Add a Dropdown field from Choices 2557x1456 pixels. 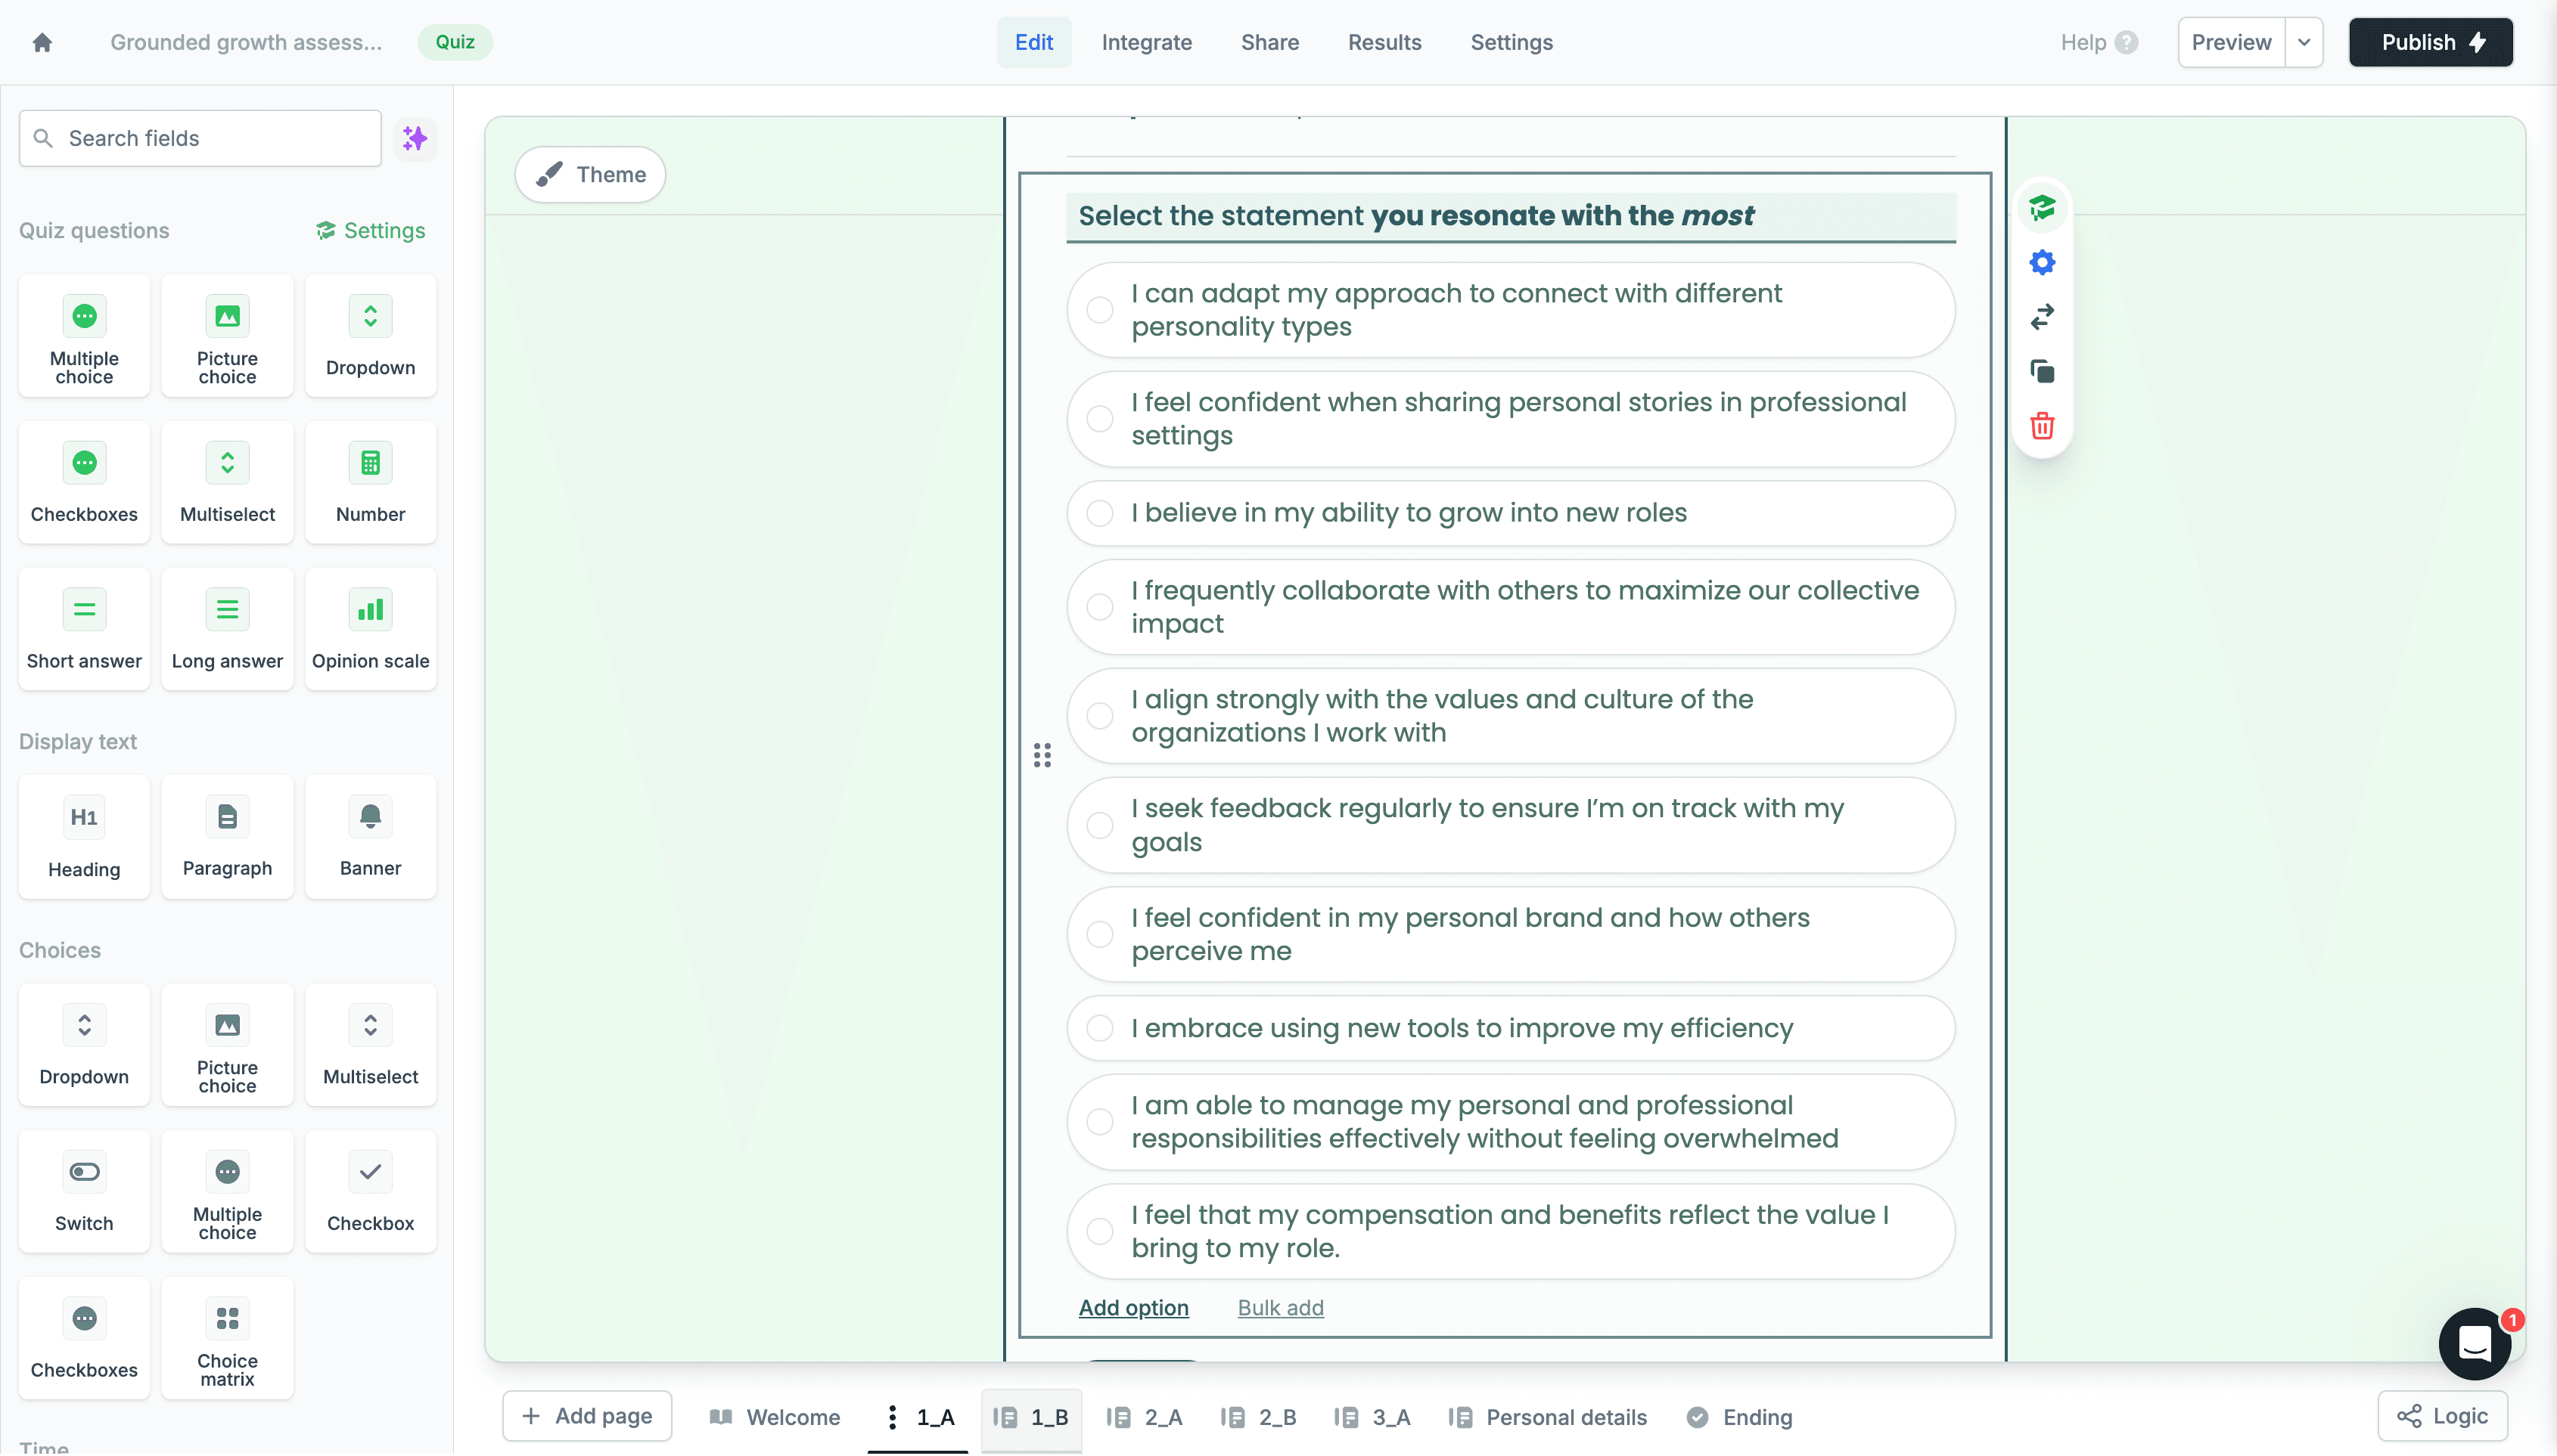tap(84, 1046)
